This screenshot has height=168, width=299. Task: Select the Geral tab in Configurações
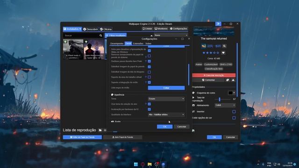128,43
